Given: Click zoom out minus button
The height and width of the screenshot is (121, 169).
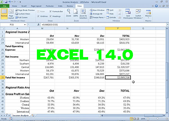Looking at the screenshot, I should tap(148, 119).
